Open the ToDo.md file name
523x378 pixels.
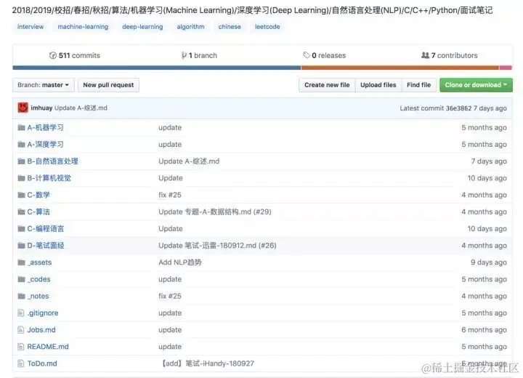click(x=42, y=363)
